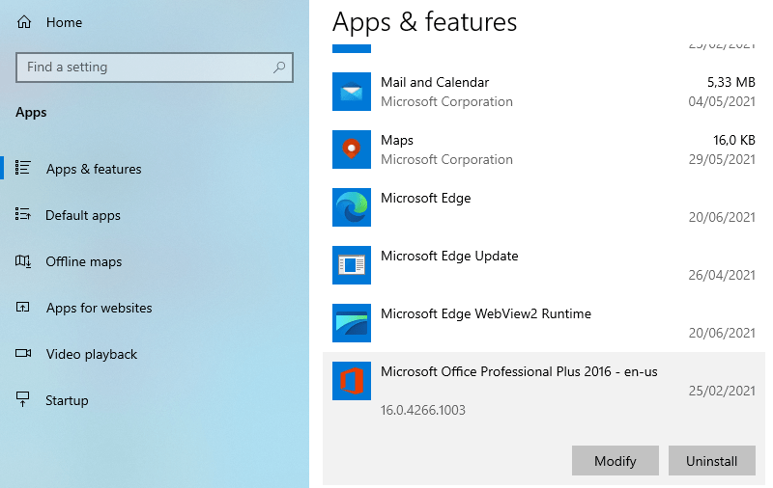
Task: Click Microsoft Corporation publisher under Maps
Action: click(446, 159)
